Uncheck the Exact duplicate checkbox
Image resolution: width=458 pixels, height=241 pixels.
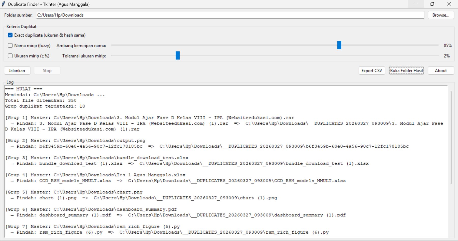pos(10,35)
